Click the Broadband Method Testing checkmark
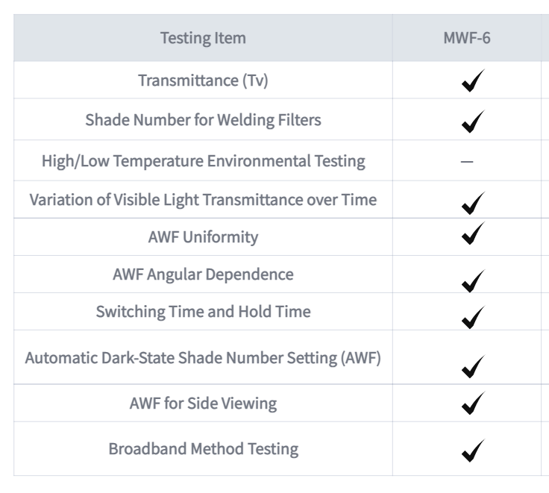 click(473, 450)
